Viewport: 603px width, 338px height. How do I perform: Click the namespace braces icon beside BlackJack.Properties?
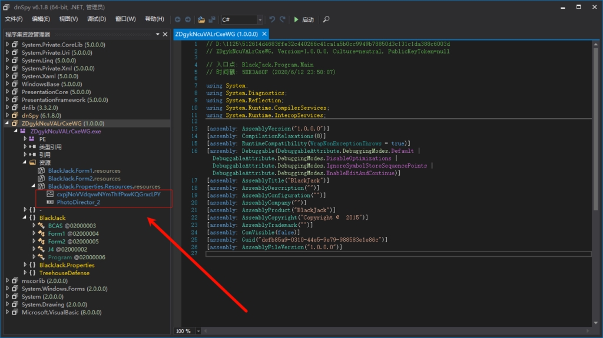[x=33, y=265]
